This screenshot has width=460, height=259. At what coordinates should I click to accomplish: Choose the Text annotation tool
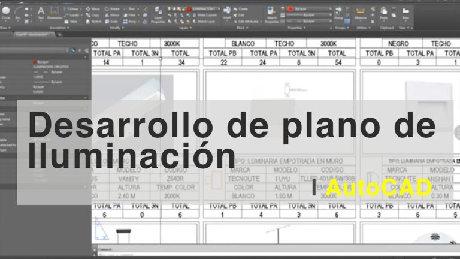tap(41, 12)
